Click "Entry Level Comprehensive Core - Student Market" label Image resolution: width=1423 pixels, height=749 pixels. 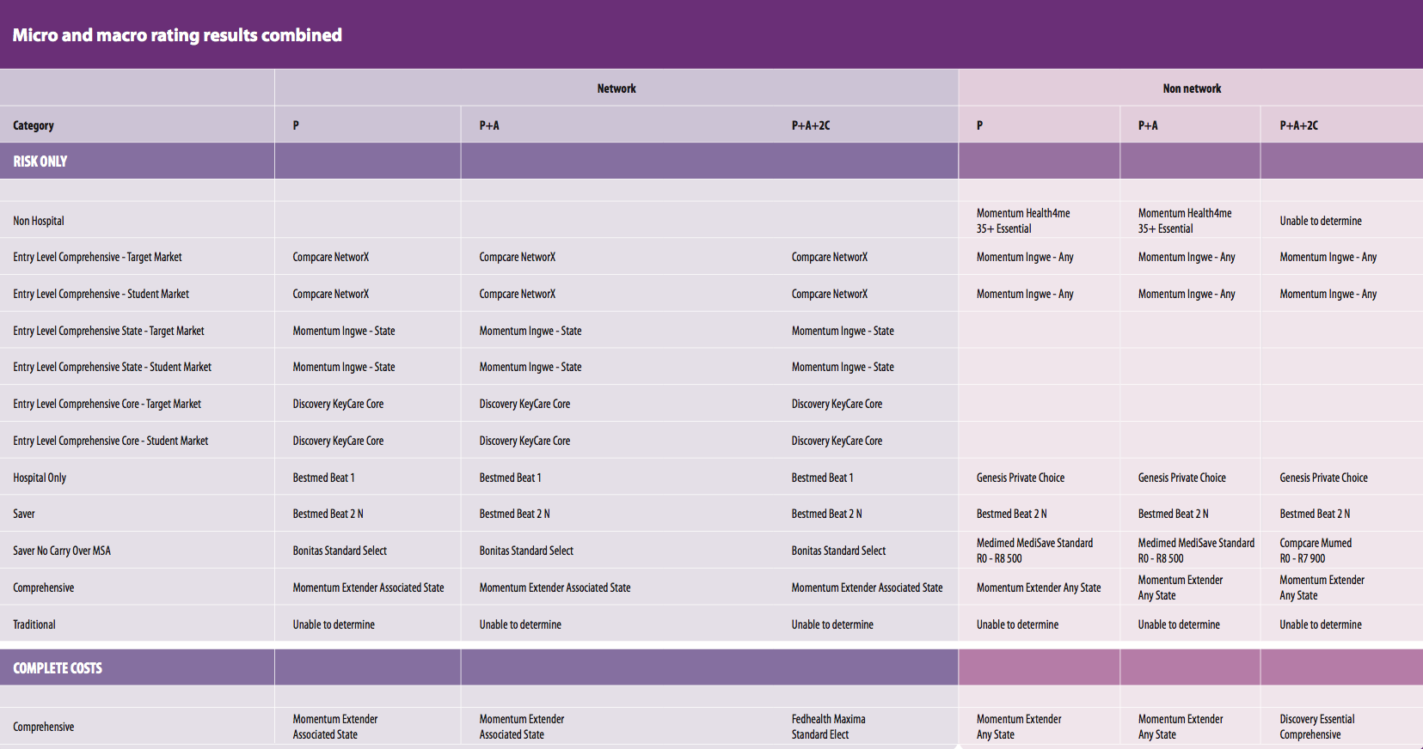coord(111,441)
